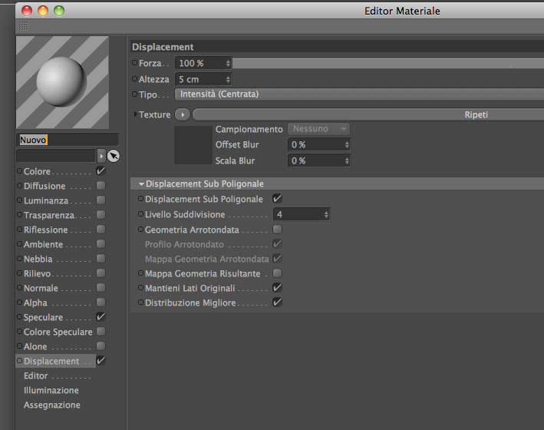Click the material name field Nuovo
Image resolution: width=544 pixels, height=430 pixels.
pyautogui.click(x=68, y=140)
